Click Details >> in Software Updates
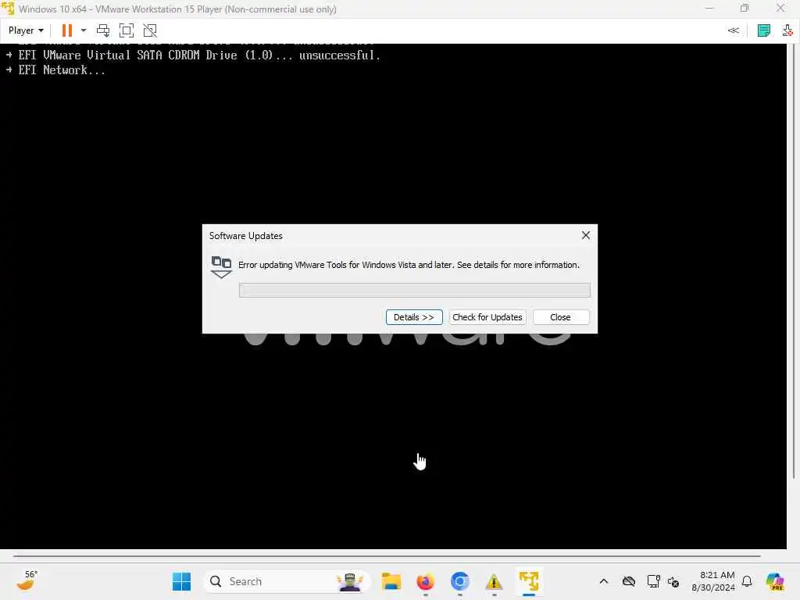Viewport: 800px width, 600px height. 414,317
